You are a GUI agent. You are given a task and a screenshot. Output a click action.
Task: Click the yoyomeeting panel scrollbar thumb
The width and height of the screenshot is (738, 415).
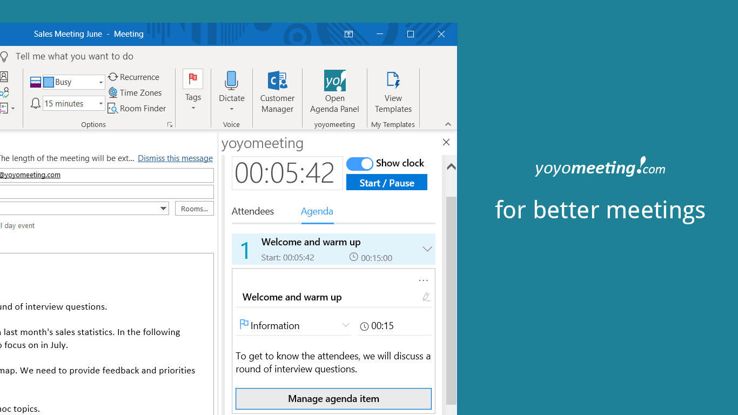(x=451, y=300)
